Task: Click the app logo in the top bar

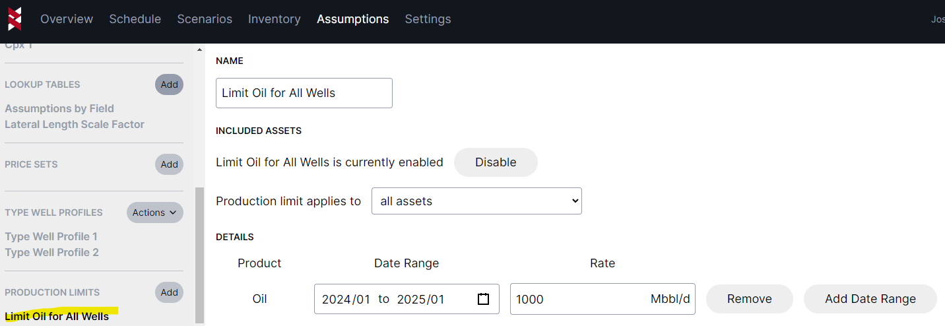Action: (15, 19)
